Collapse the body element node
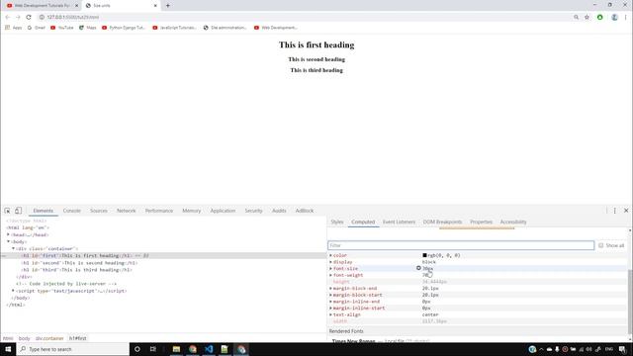 tap(8, 241)
